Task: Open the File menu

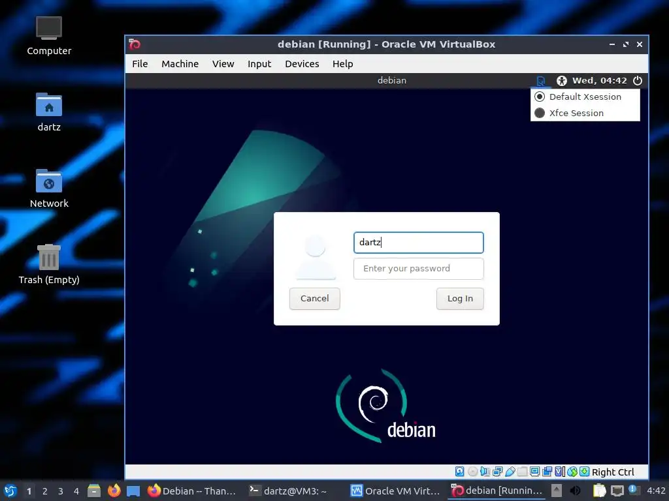Action: pyautogui.click(x=140, y=64)
